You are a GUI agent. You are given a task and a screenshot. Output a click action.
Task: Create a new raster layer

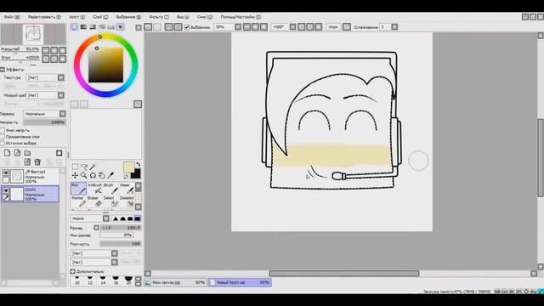[x=7, y=153]
